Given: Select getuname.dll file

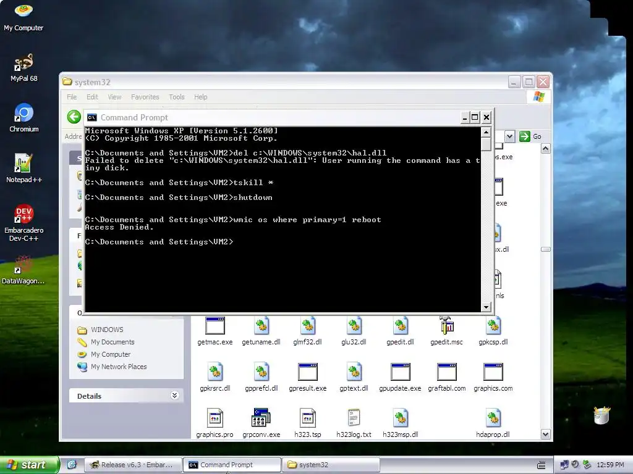Looking at the screenshot, I should click(x=261, y=331).
